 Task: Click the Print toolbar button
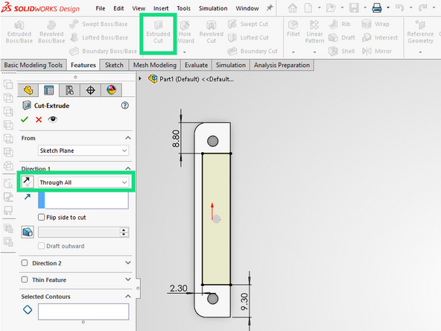coord(377,8)
